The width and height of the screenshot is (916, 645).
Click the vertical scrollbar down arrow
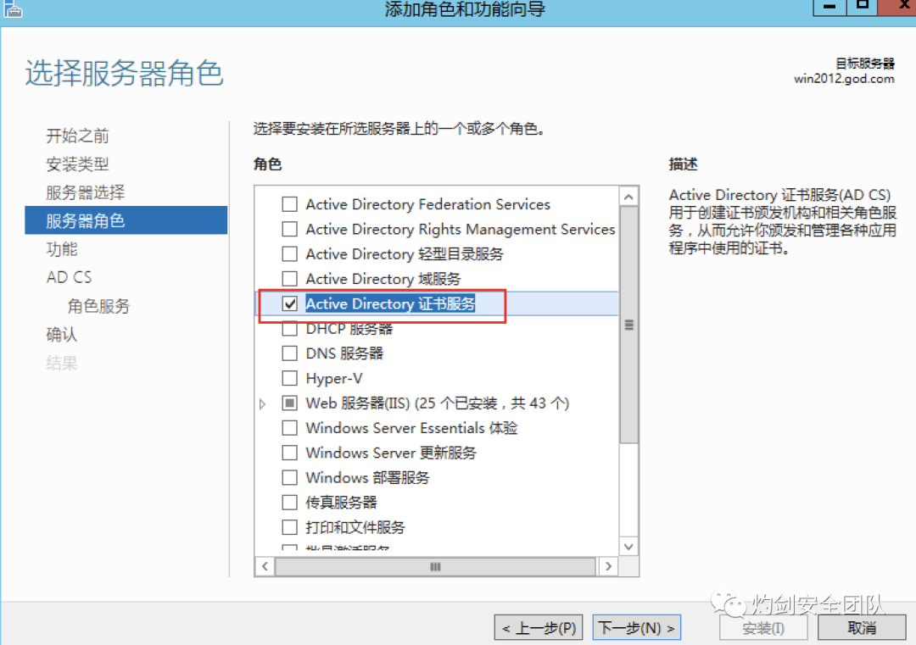click(628, 547)
